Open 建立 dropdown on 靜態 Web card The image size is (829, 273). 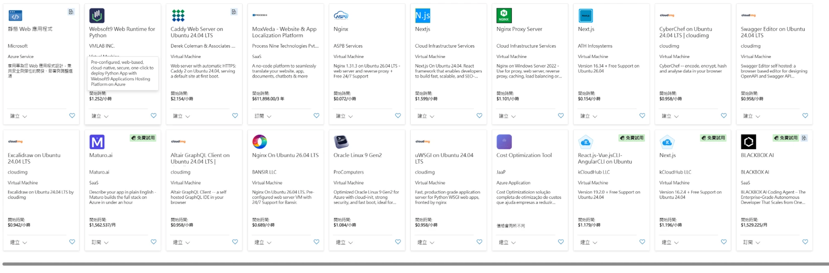coord(19,116)
